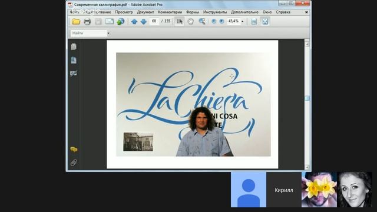Select the daffodil-eyes participant thumbnail
This screenshot has height=212, width=377.
[x=319, y=190]
